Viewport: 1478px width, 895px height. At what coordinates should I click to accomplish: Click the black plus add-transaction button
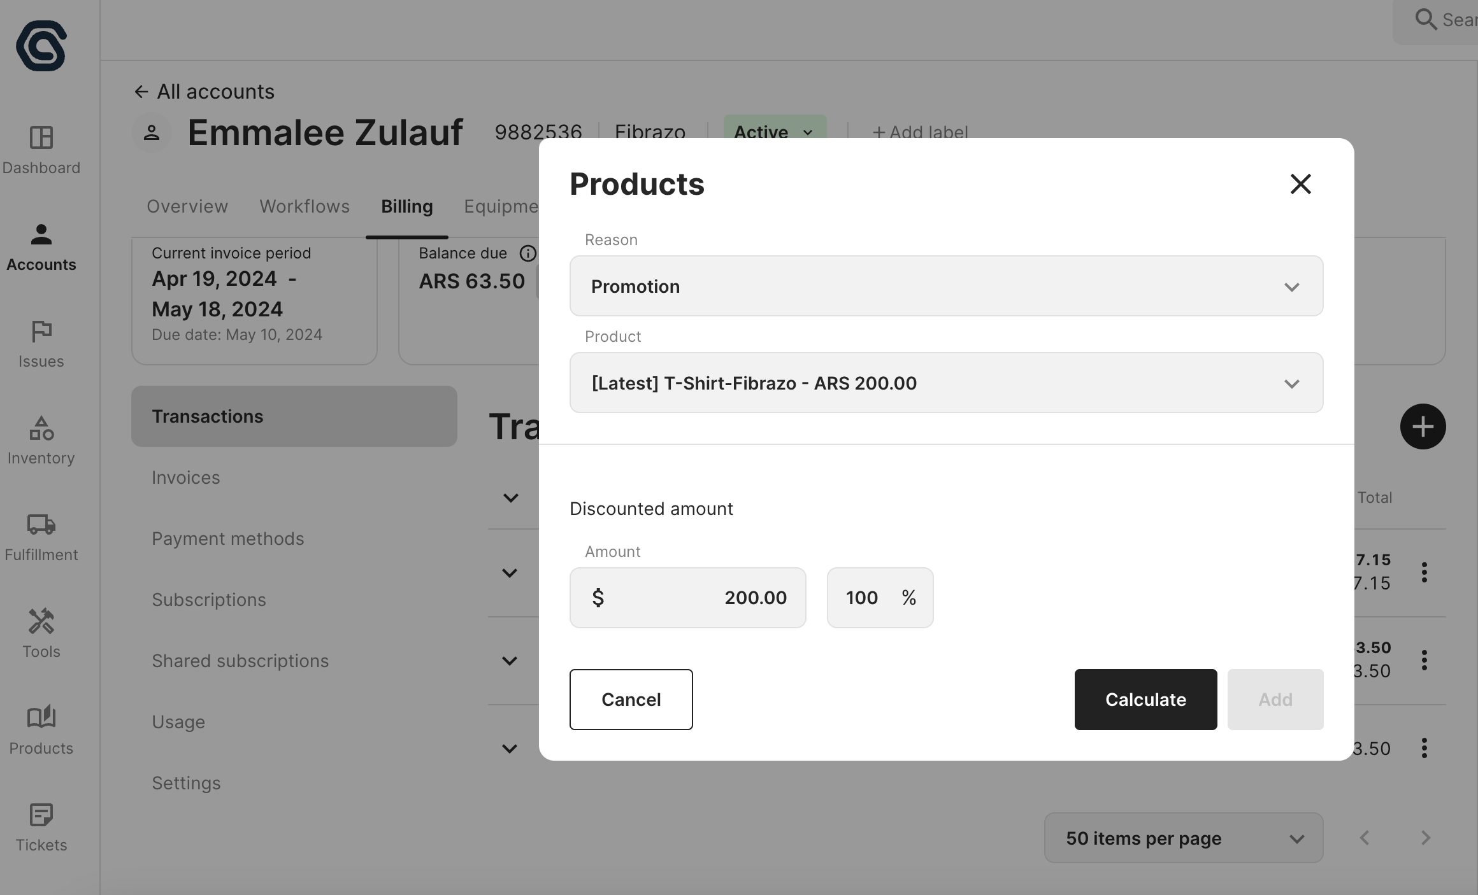pos(1423,426)
